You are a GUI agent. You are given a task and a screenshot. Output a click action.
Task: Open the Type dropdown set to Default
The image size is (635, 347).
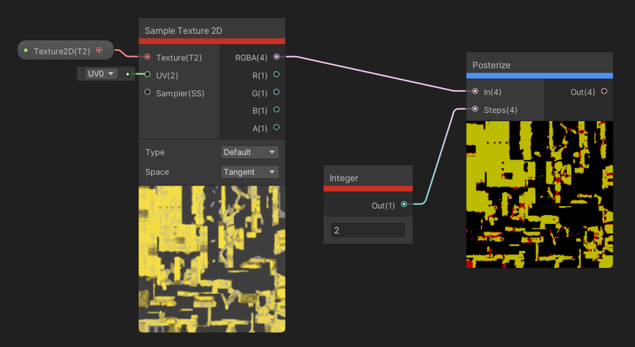tap(250, 152)
